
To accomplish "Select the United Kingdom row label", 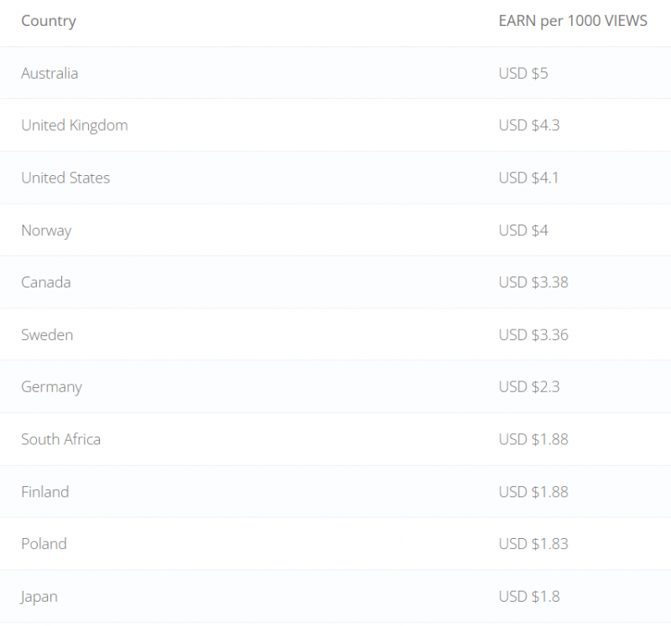I will pos(75,125).
